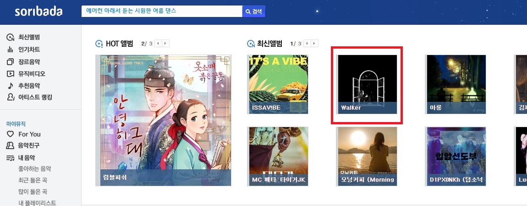Viewport: 527px width, 206px height.
Task: Click the 검색 search button
Action: 254,11
